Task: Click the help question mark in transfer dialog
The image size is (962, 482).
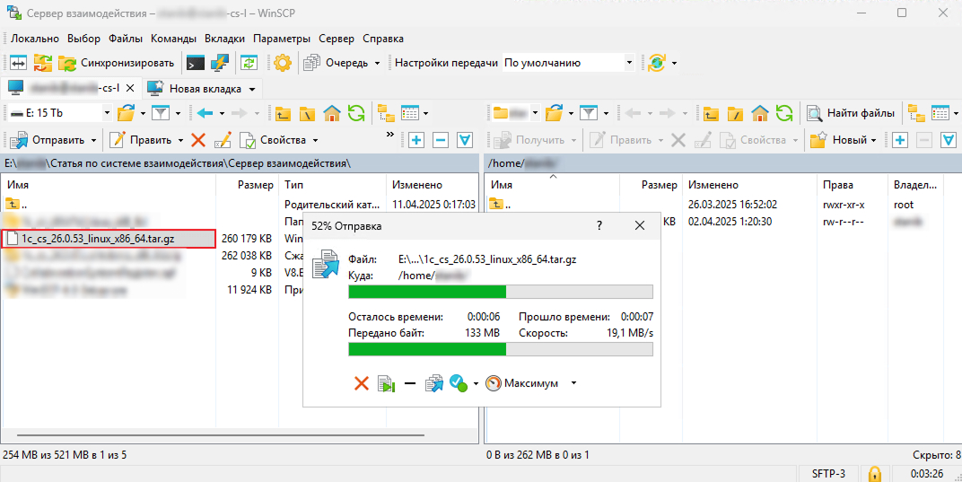Action: (599, 226)
